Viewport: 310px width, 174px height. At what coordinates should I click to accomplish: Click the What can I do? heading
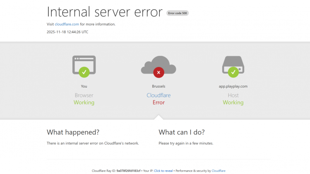[x=181, y=132]
